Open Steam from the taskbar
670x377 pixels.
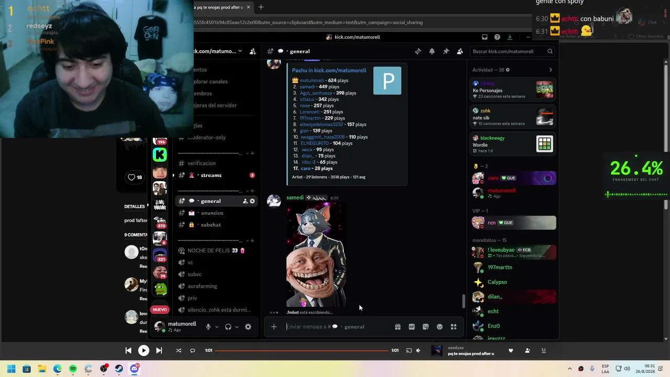point(119,369)
